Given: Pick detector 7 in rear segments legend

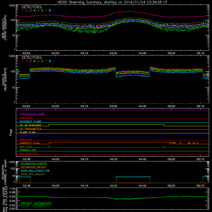Looking at the screenshot, I should point(46,61).
